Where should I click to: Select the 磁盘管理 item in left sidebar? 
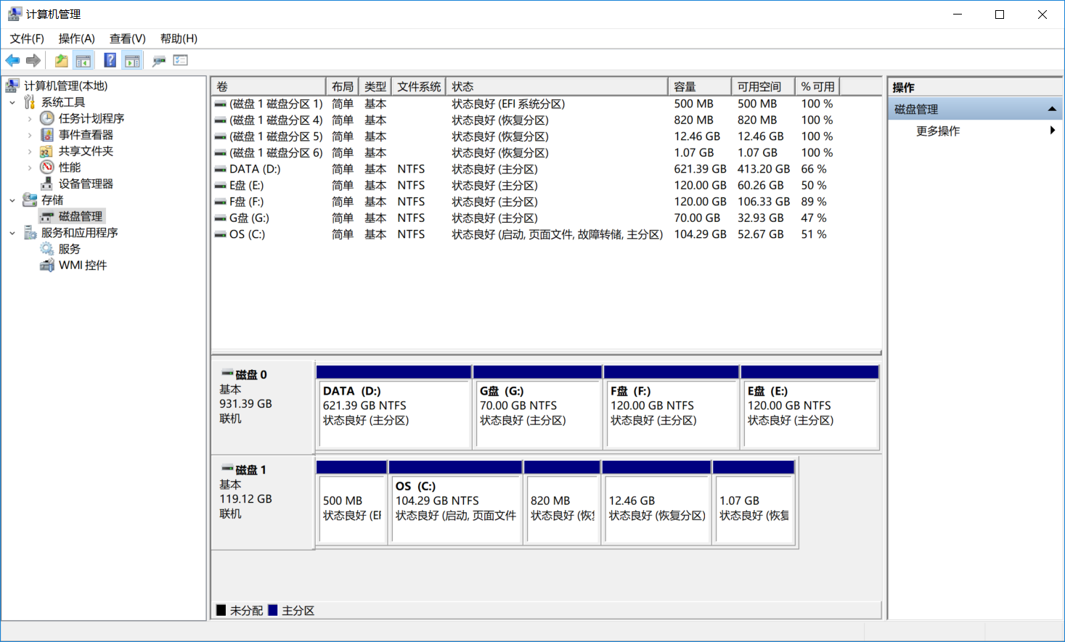(80, 216)
